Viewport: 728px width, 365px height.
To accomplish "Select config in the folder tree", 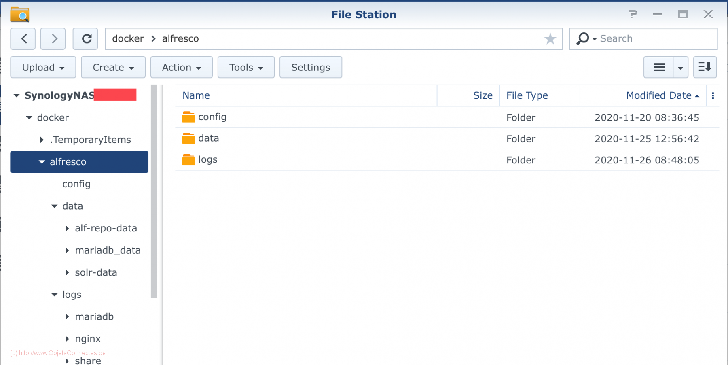I will [76, 184].
